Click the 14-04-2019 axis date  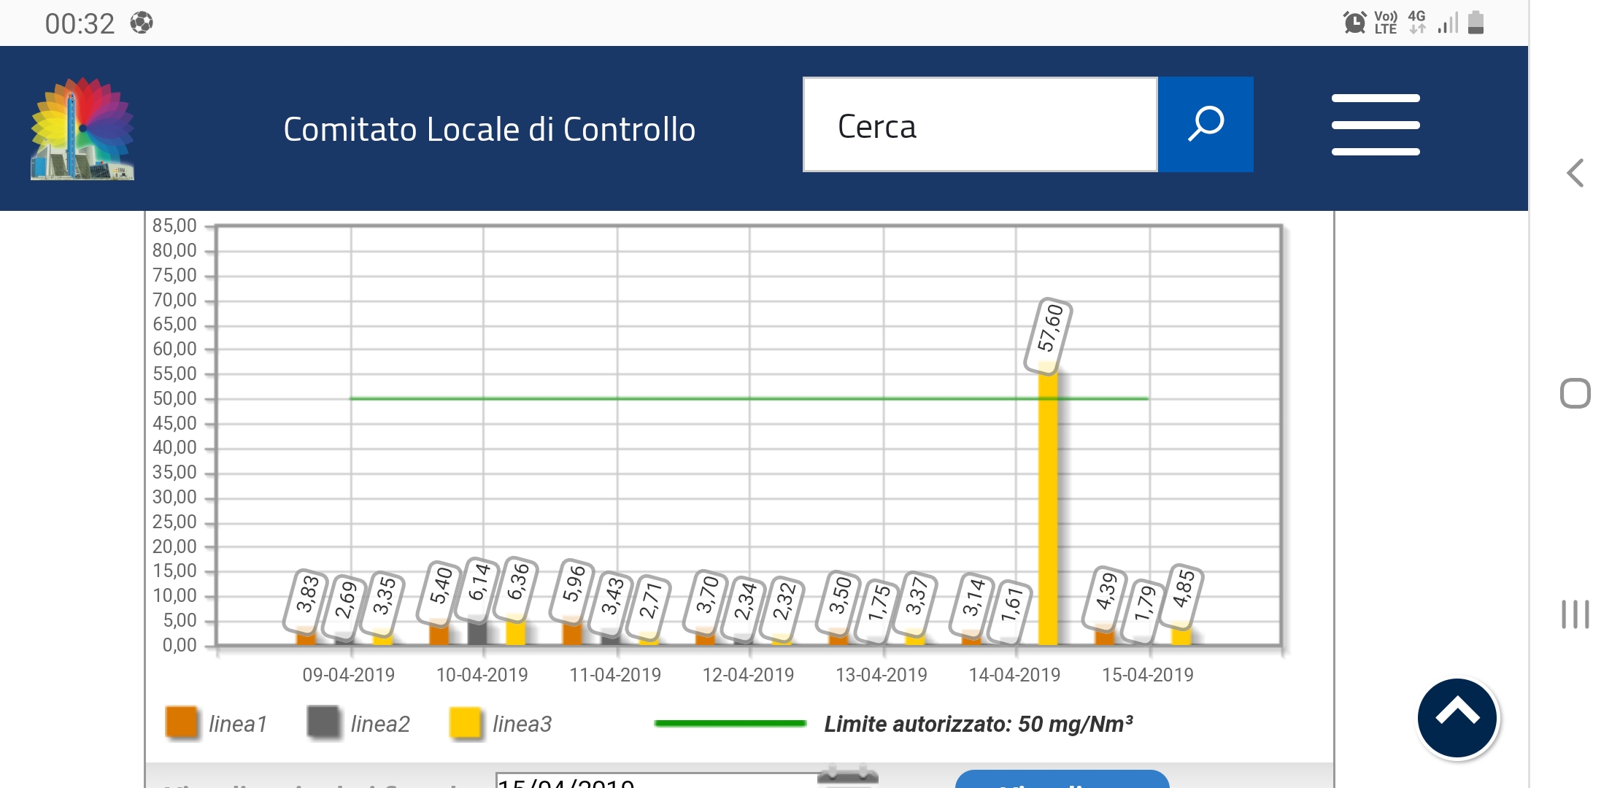[x=1014, y=675]
